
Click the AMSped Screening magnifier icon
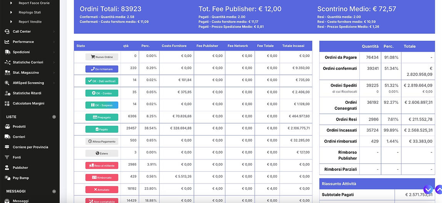click(7, 83)
